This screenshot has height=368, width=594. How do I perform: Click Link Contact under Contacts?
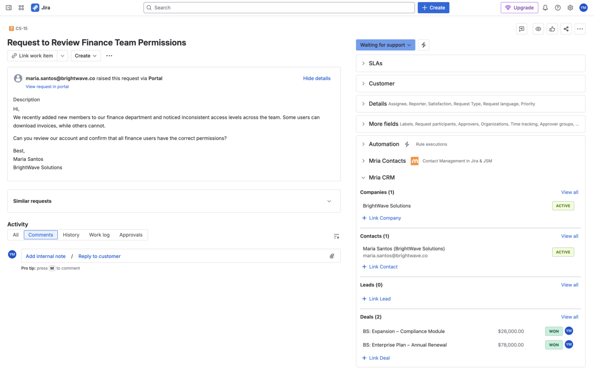pyautogui.click(x=379, y=267)
